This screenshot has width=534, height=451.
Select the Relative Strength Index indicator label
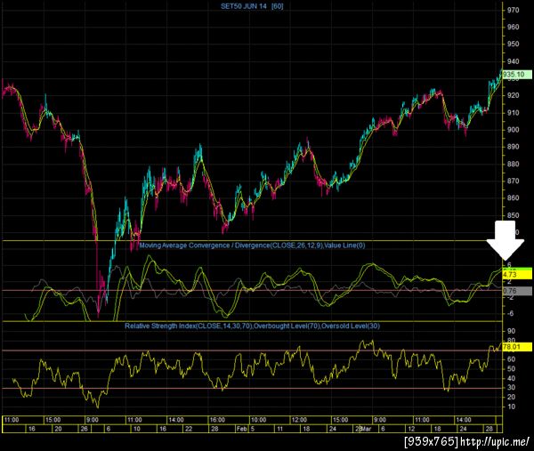tap(252, 326)
